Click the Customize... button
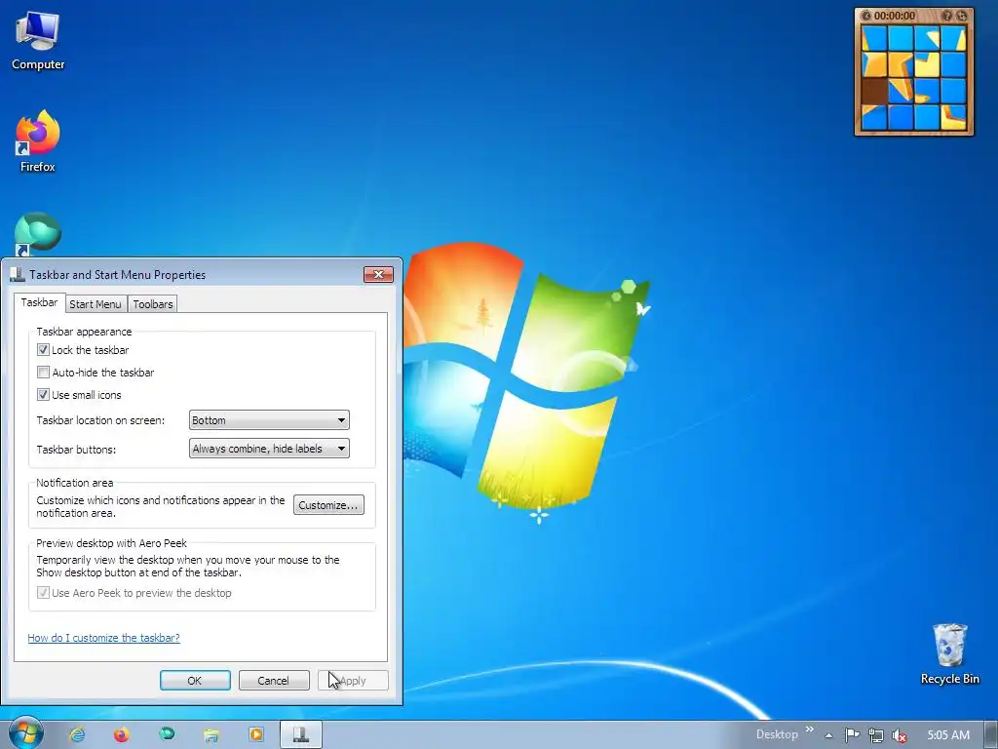The width and height of the screenshot is (998, 749). 328,504
